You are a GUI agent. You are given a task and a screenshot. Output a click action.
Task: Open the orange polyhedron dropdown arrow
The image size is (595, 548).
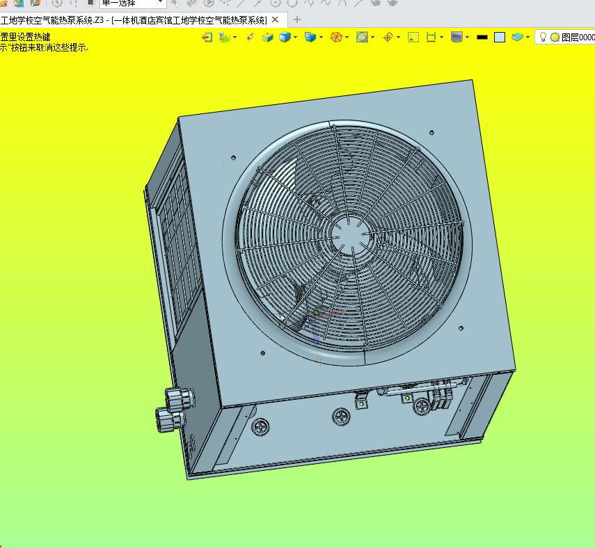coord(347,37)
